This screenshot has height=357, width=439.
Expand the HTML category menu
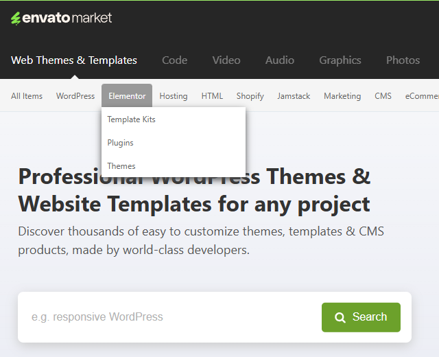212,96
